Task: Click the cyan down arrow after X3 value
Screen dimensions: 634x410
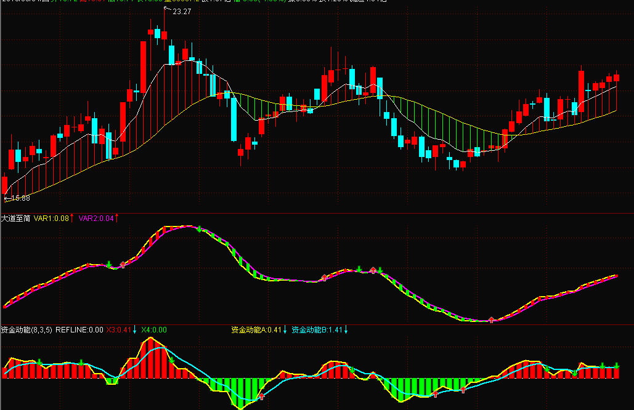Action: click(135, 330)
